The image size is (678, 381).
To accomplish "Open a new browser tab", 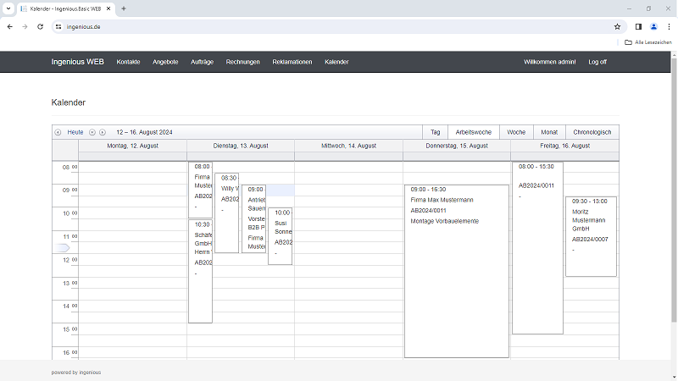I will pyautogui.click(x=124, y=8).
